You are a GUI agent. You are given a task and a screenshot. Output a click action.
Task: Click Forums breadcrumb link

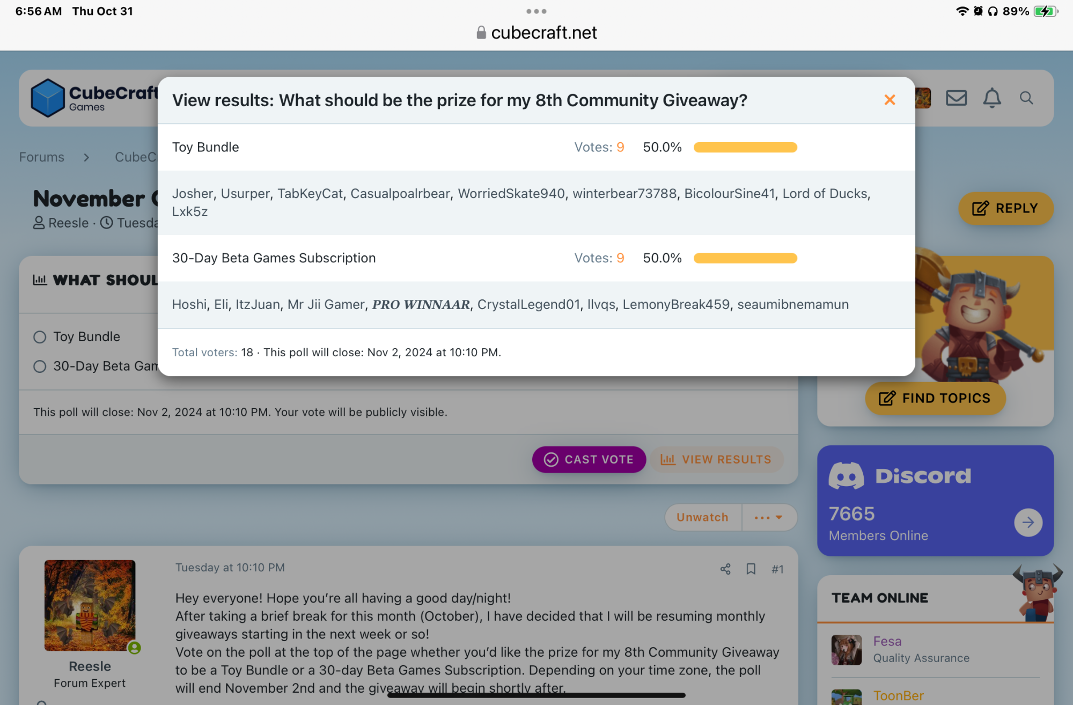42,157
